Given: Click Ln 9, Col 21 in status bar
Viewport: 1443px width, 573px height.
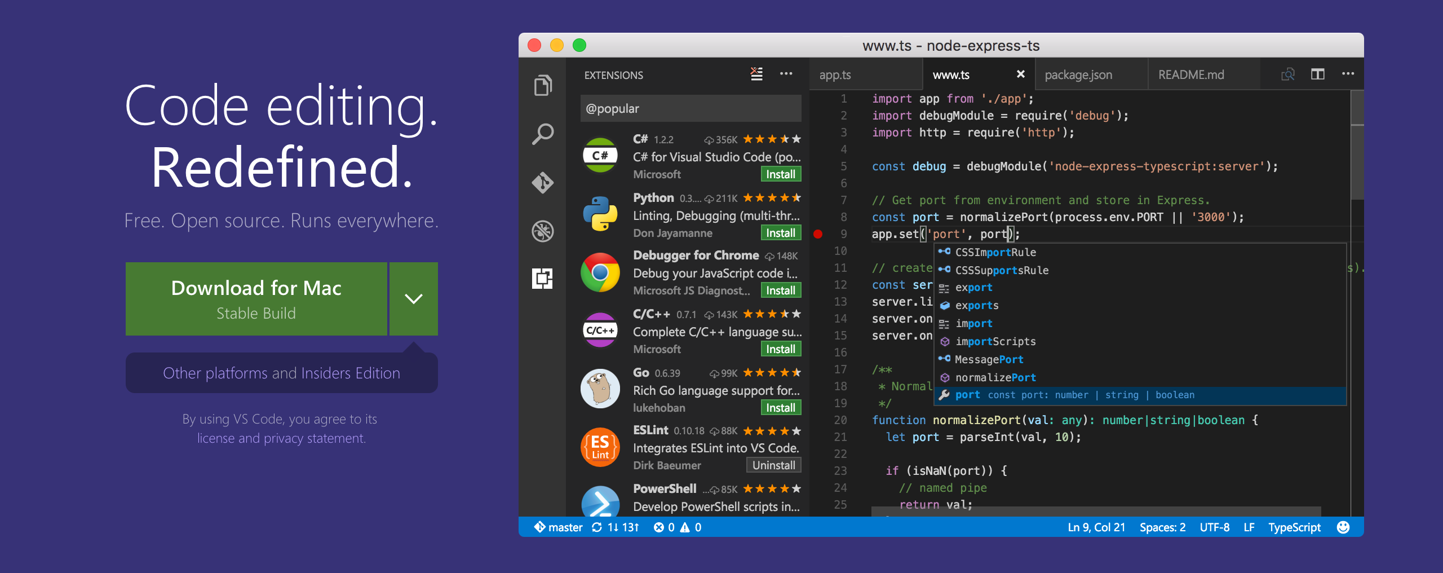Looking at the screenshot, I should 1096,527.
